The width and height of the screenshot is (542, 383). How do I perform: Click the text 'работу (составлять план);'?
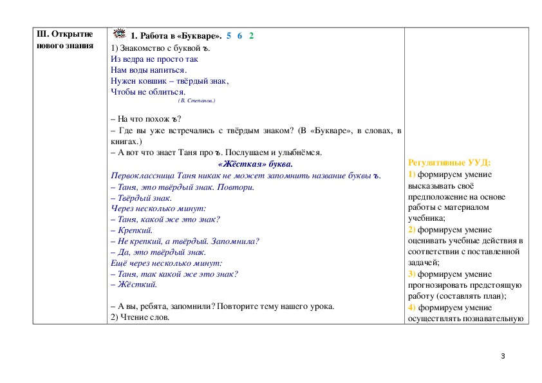pos(457,296)
